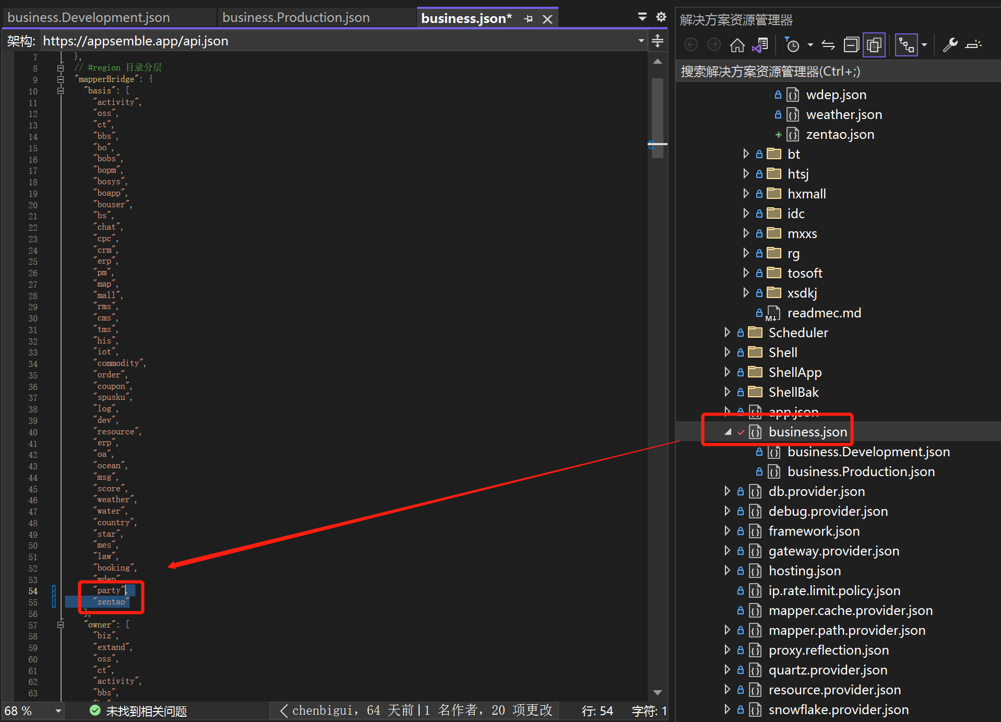The height and width of the screenshot is (722, 1001).
Task: Expand the hxmall folder
Action: [746, 193]
